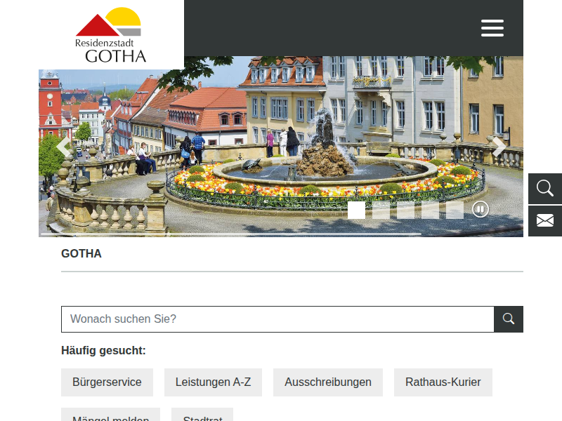The width and height of the screenshot is (562, 421).
Task: Show the previous slide with left arrow
Action: click(x=64, y=147)
